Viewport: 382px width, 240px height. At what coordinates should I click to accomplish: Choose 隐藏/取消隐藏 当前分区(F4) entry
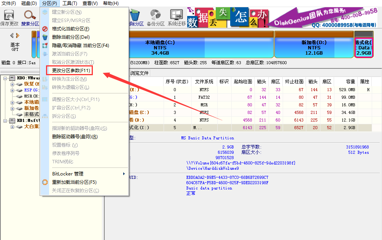tap(80, 46)
